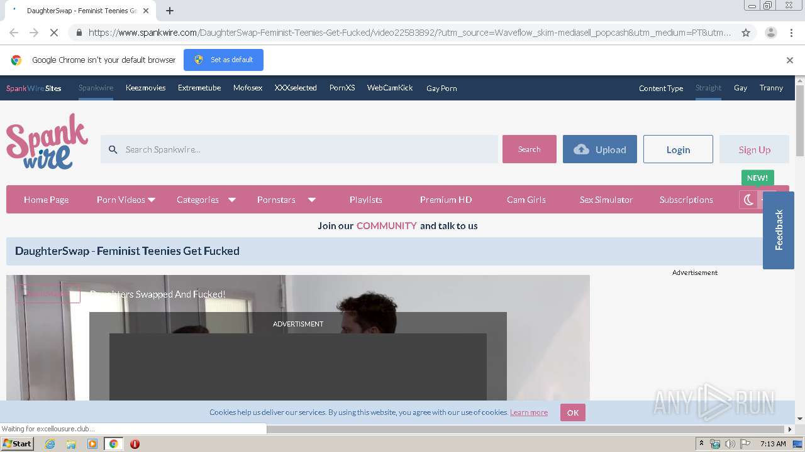Click the Action Center flag tray icon
Viewport: 805px width, 452px height.
point(745,444)
